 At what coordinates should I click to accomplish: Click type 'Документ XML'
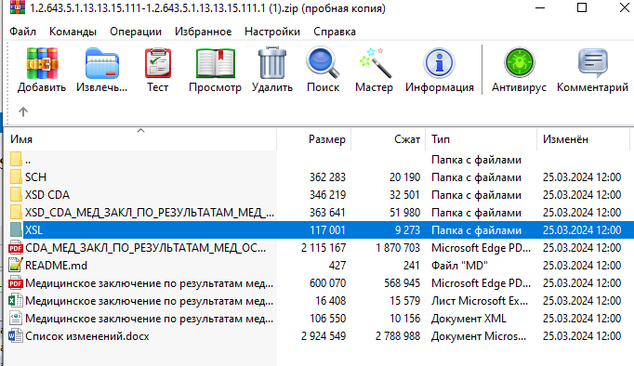click(x=469, y=319)
